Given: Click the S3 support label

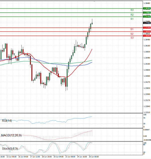Looking at the screenshot, I should click(x=132, y=38).
